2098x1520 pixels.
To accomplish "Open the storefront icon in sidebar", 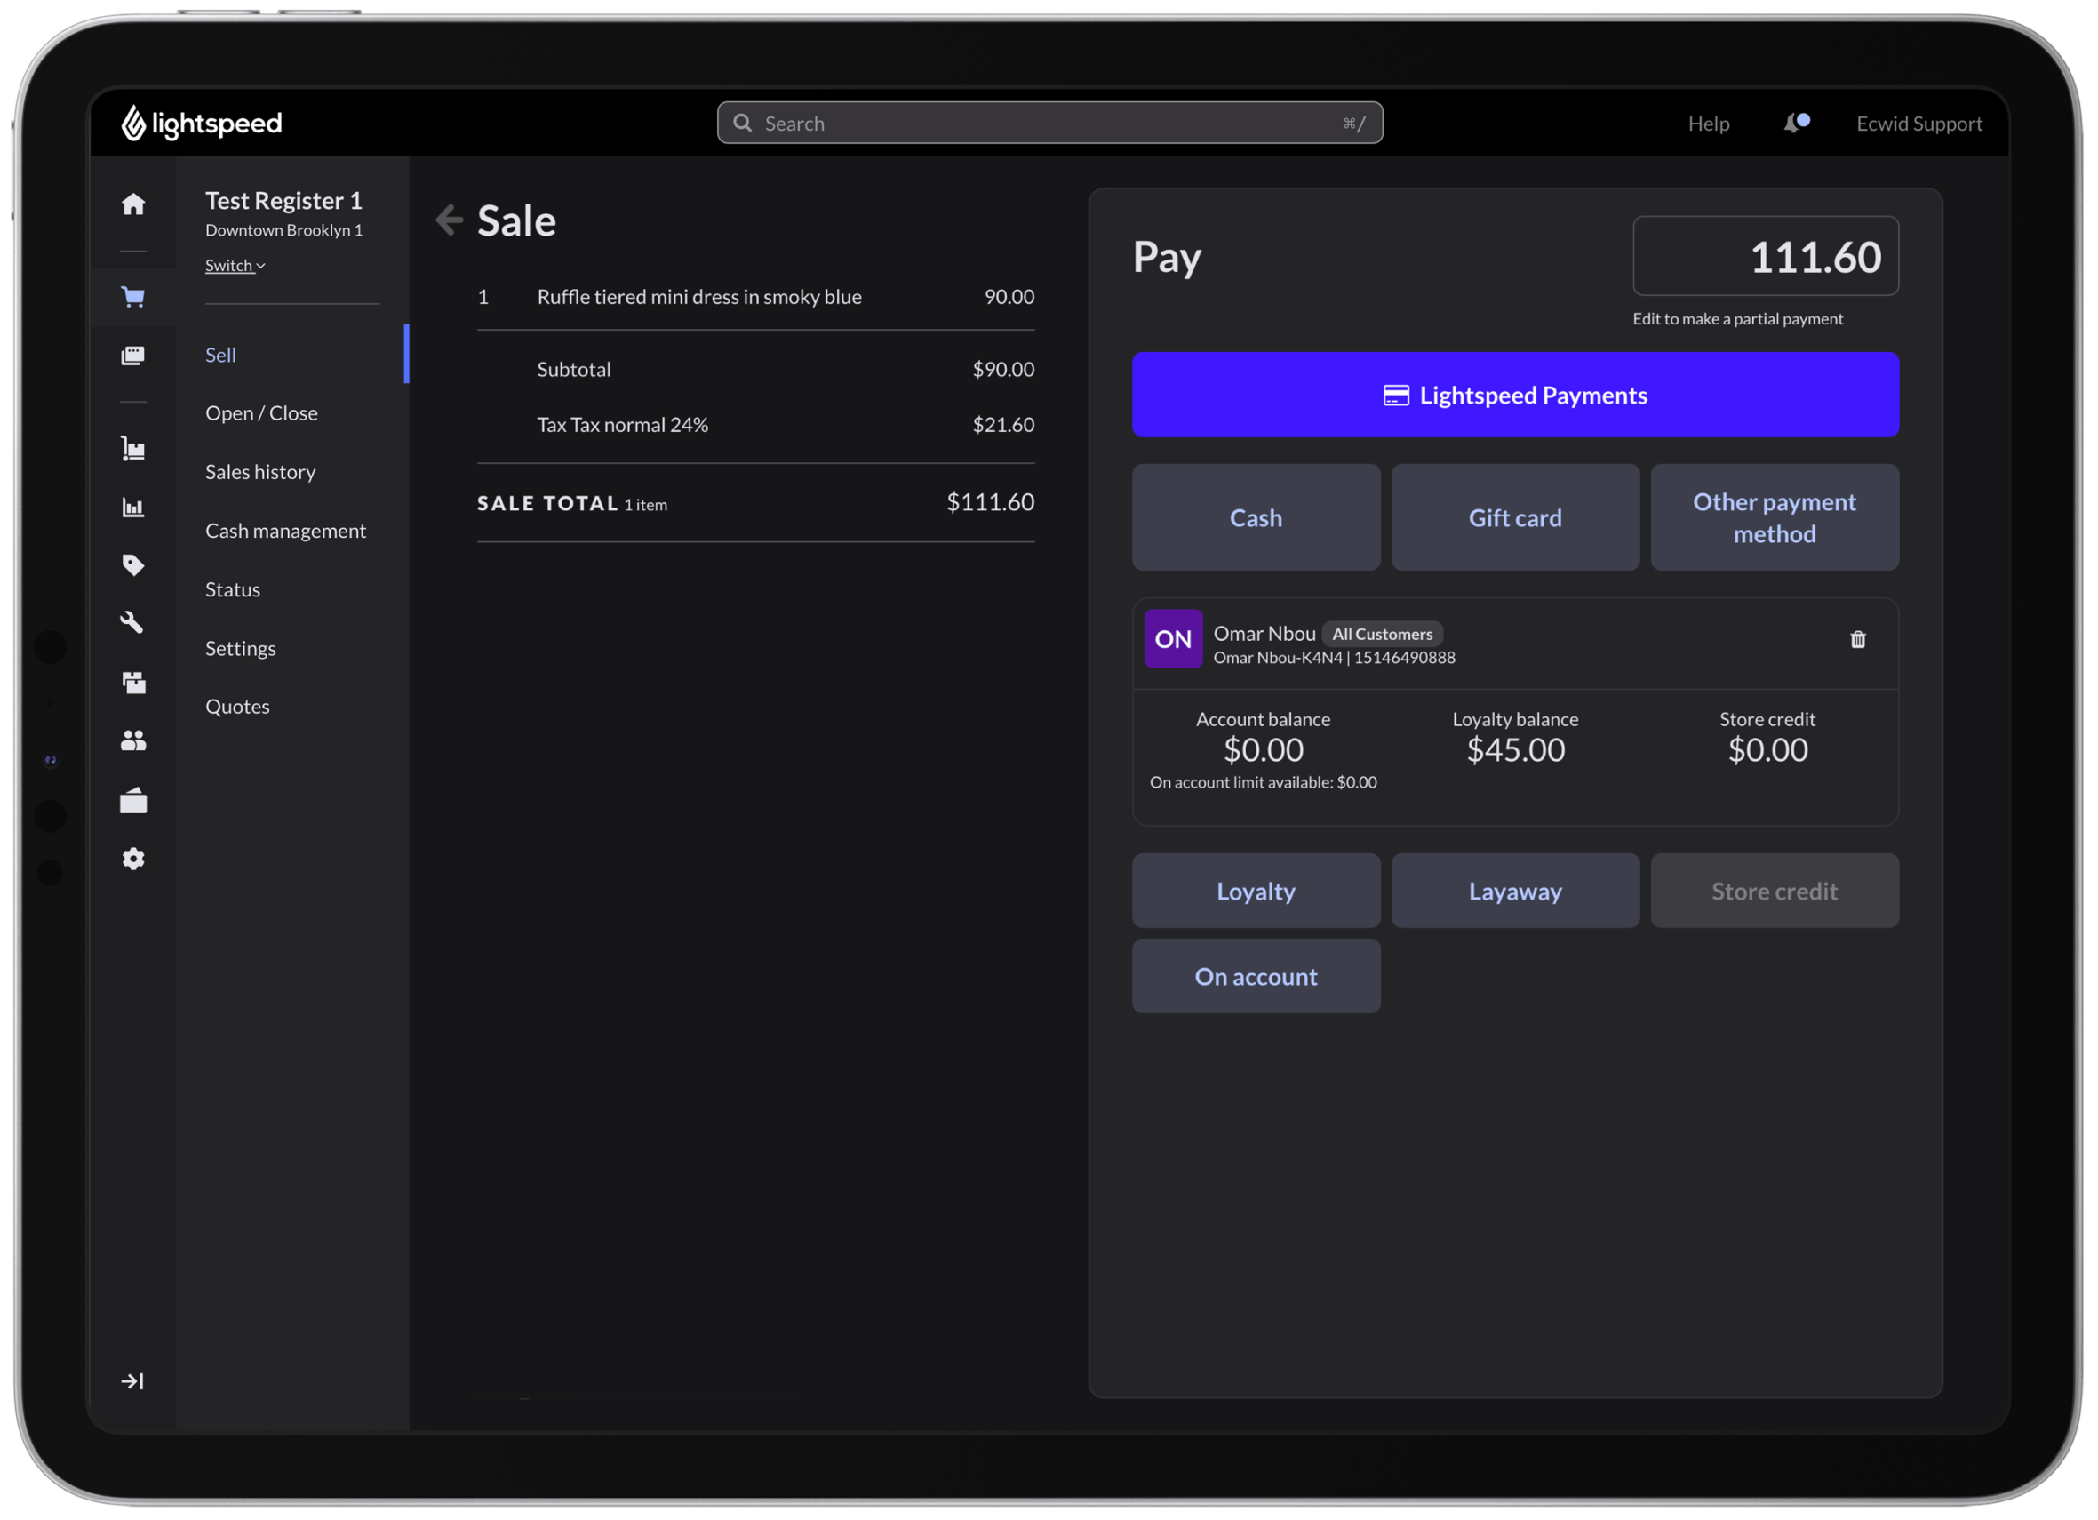I will click(133, 800).
